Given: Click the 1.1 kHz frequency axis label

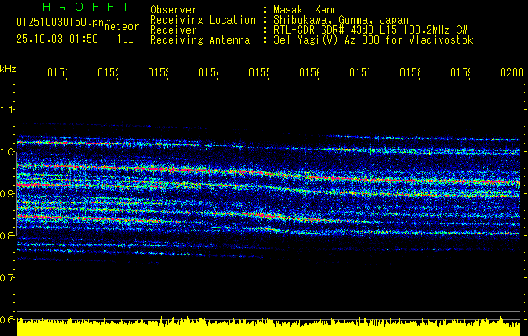Looking at the screenshot, I should (x=7, y=110).
